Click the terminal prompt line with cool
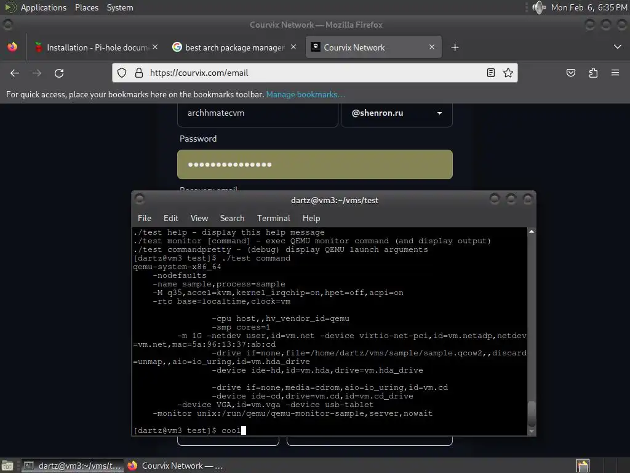630x473 pixels. point(189,431)
